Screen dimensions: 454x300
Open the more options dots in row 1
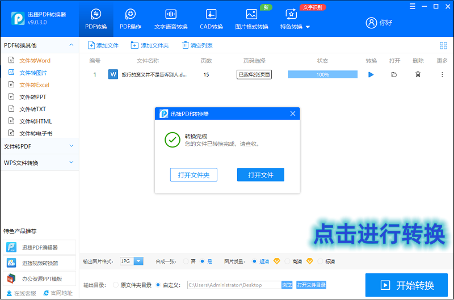(442, 75)
